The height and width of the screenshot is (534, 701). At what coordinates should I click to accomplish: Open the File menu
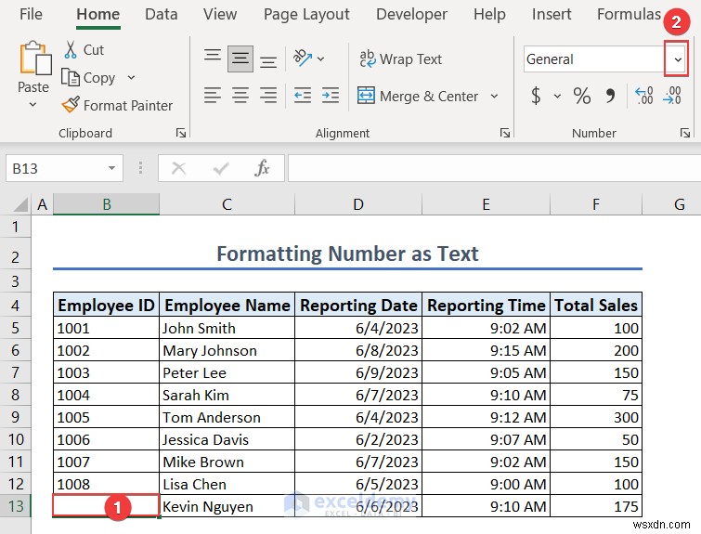point(31,14)
